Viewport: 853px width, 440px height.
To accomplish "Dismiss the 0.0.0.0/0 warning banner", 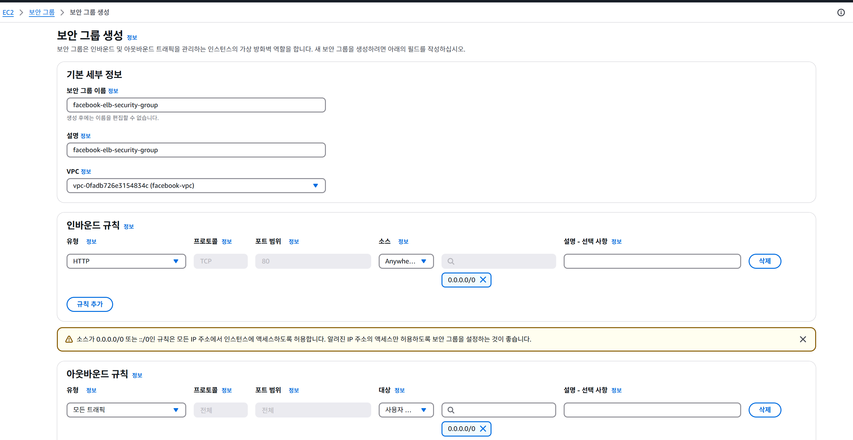I will click(803, 339).
